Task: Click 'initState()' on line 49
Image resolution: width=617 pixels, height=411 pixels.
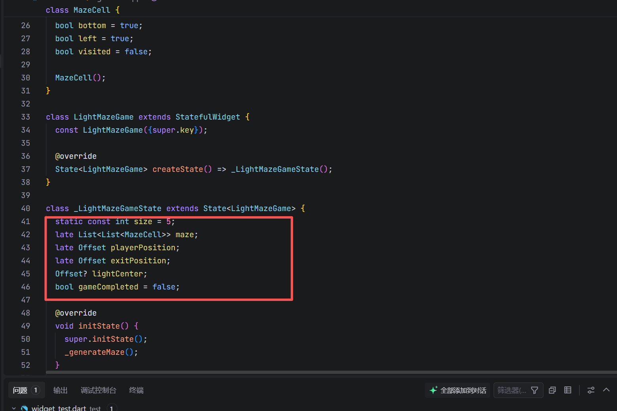Action: pos(104,326)
